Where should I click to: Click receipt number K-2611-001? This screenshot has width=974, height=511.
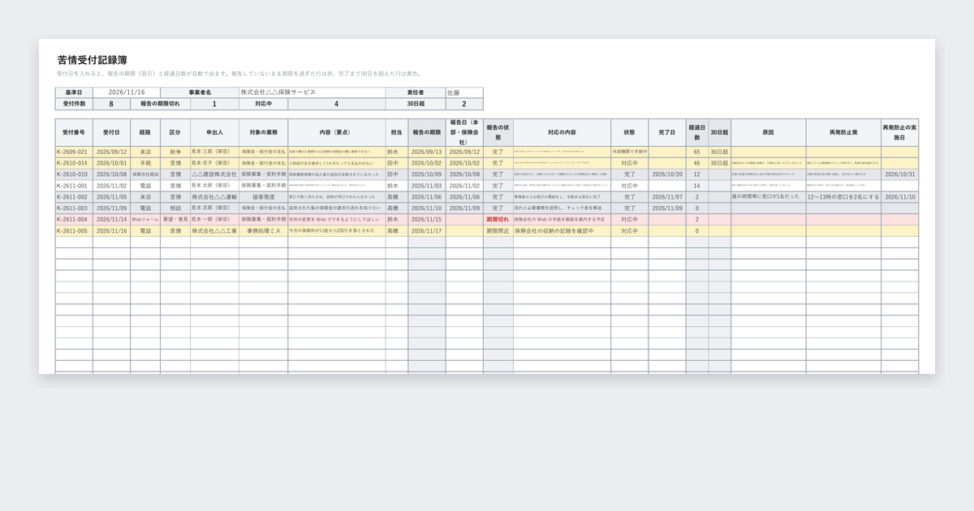tap(74, 186)
